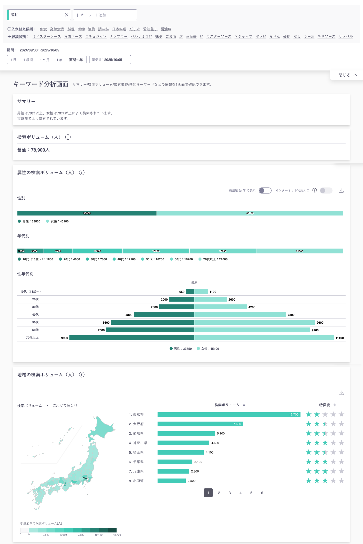
Task: Add candidate keyword バルサミコ酢
Action: click(x=141, y=37)
